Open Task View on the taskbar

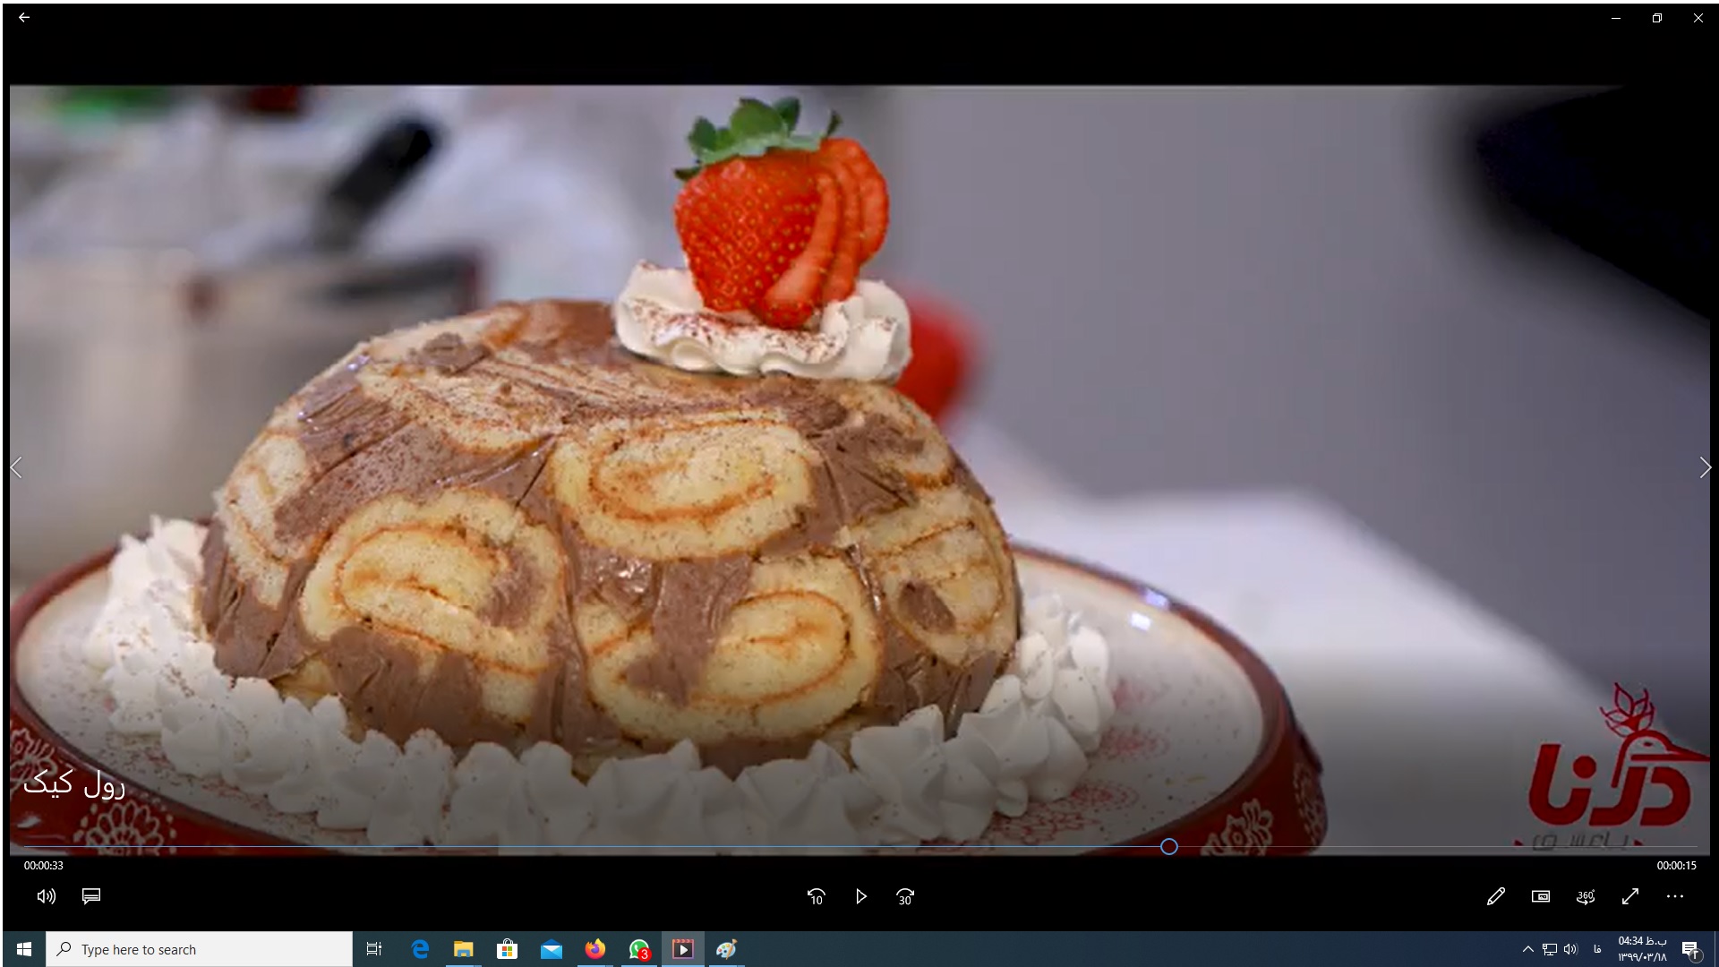tap(374, 949)
